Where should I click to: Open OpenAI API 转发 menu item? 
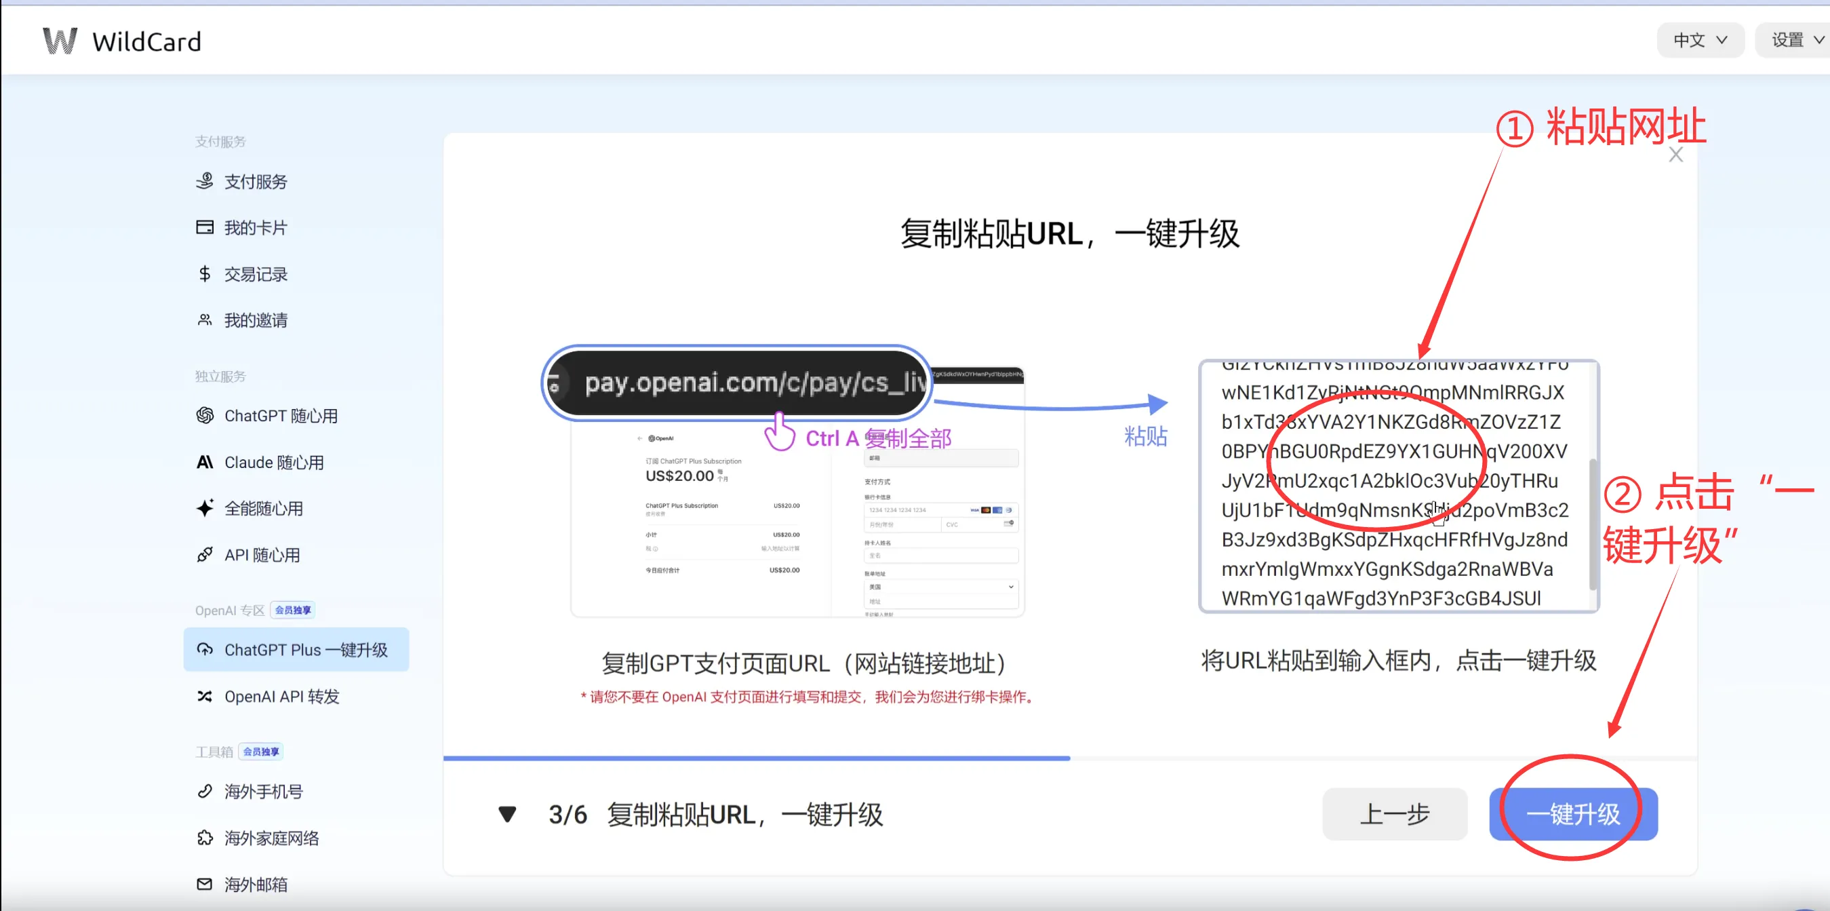point(281,697)
